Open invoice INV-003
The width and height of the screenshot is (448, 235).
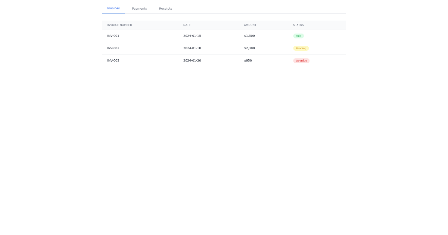(113, 60)
